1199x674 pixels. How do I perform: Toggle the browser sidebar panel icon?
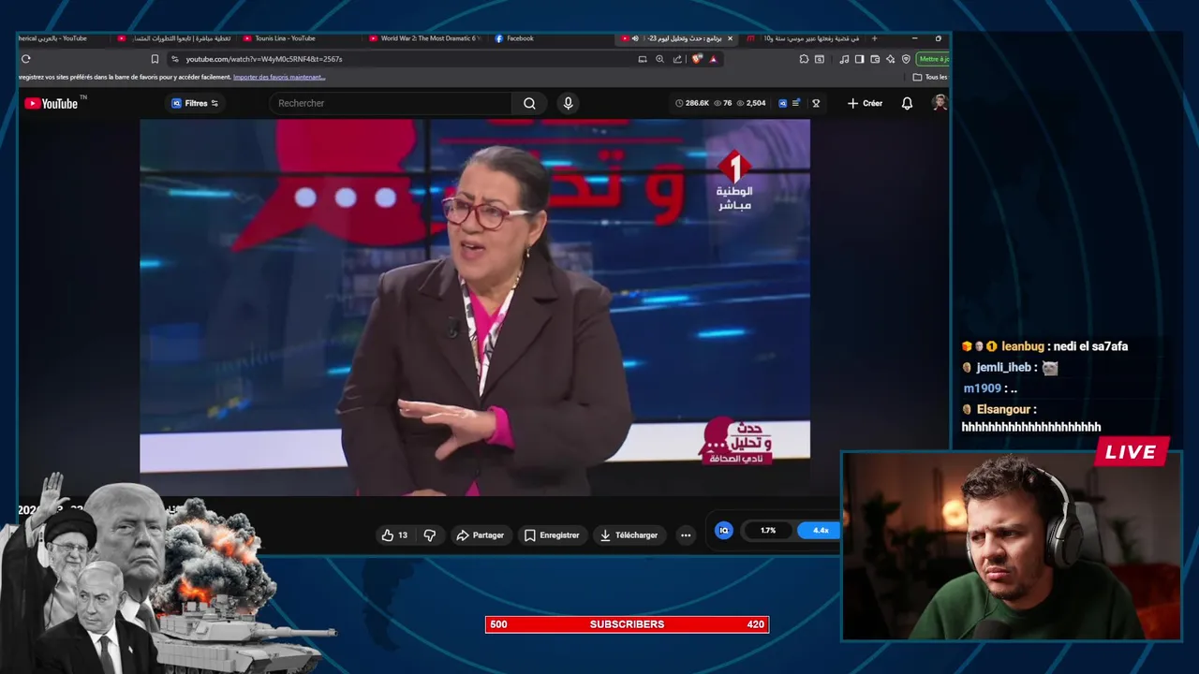859,59
